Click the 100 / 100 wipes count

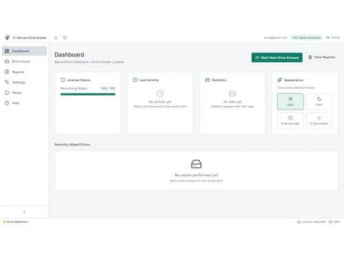coord(108,88)
